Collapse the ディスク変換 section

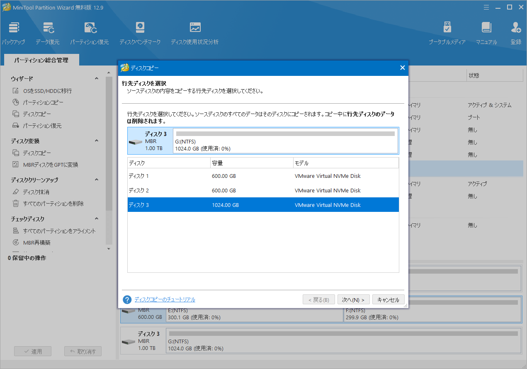(x=97, y=141)
